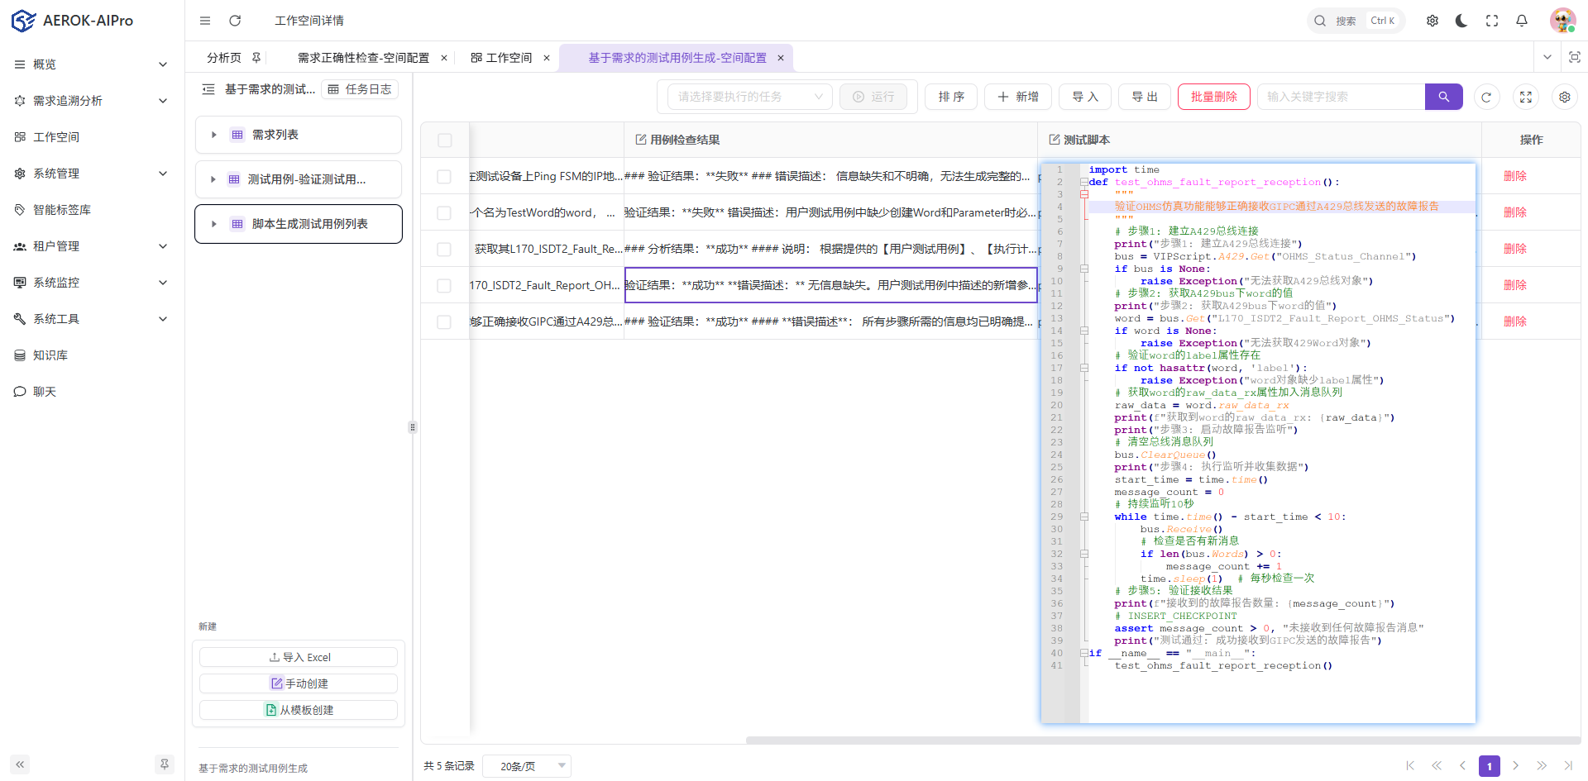Open the notifications bell
1588x781 pixels.
(x=1521, y=21)
